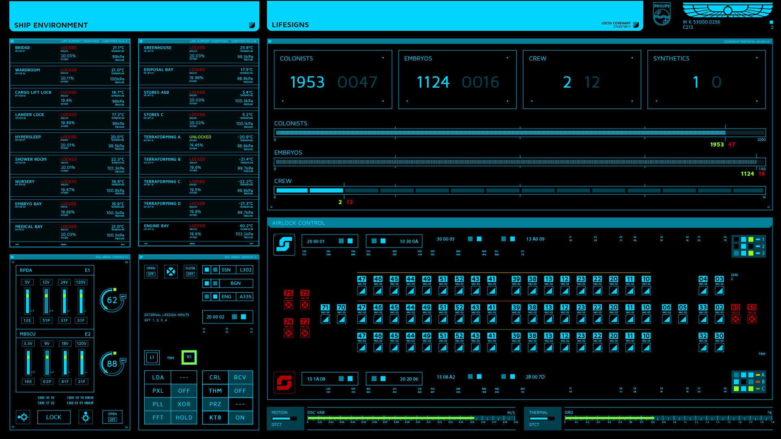Select red sealed airlock 74 icon

click(289, 333)
